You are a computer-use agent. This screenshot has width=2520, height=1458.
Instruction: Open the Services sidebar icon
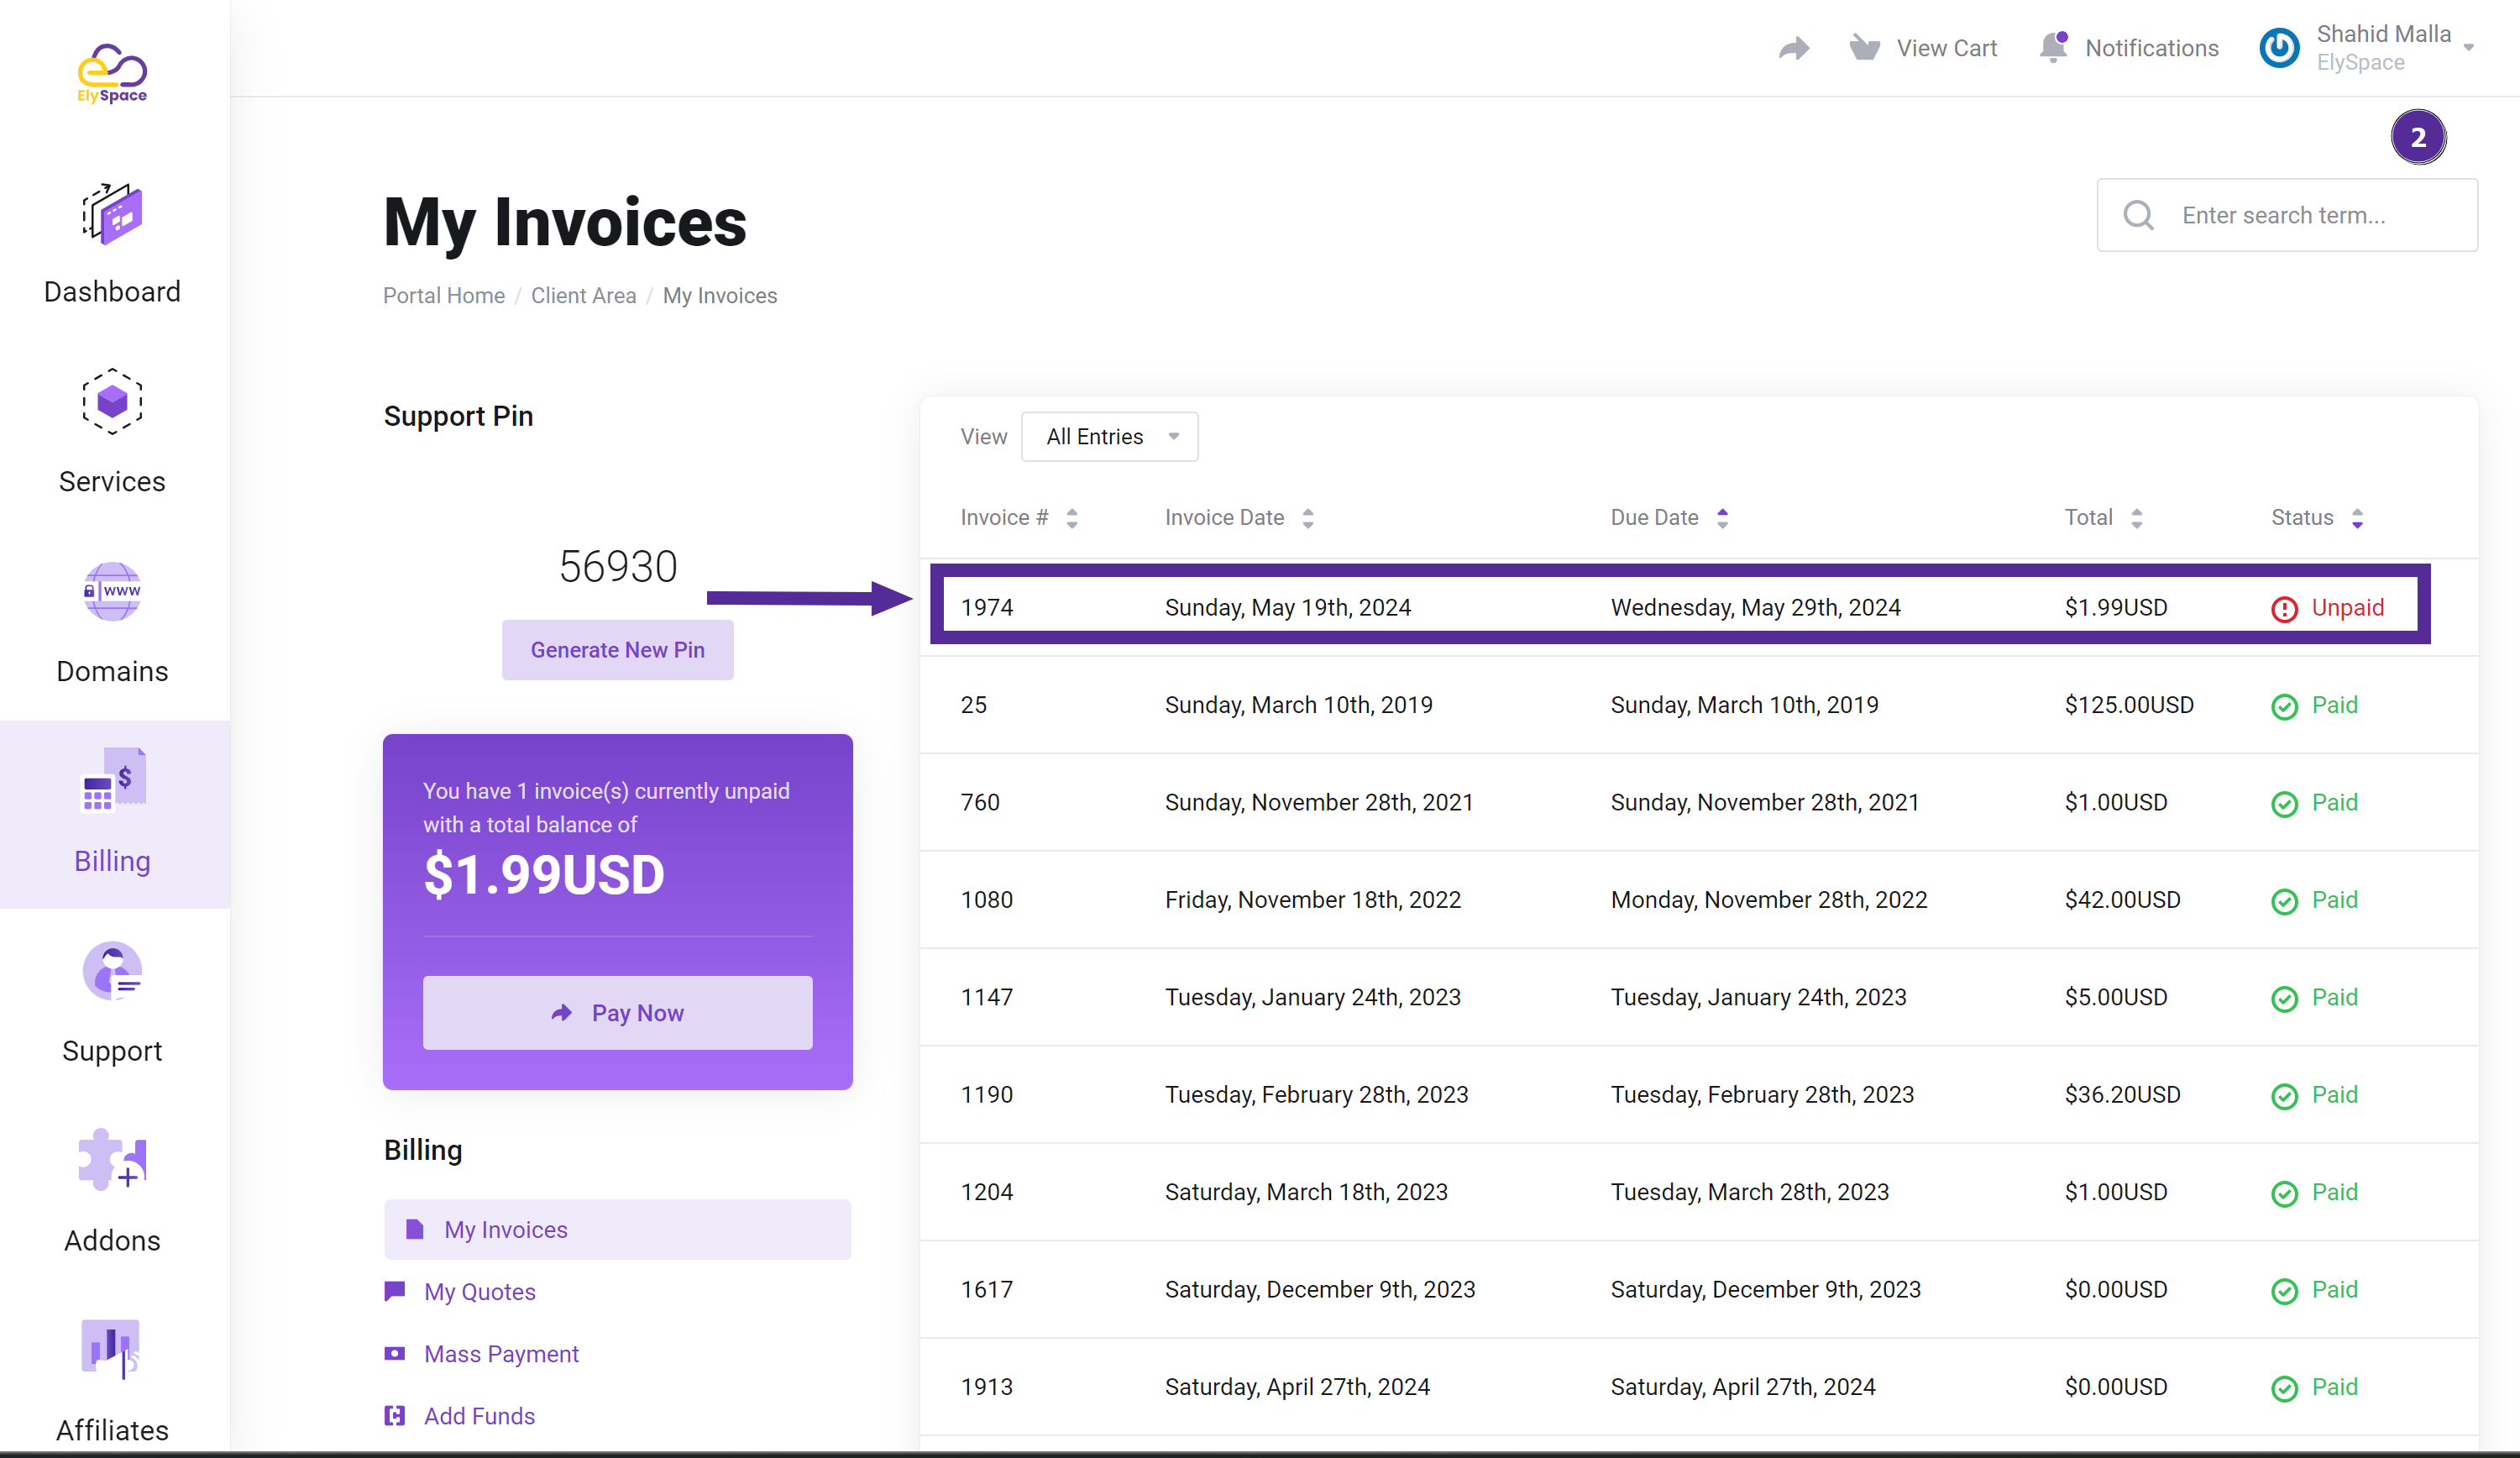pos(112,402)
